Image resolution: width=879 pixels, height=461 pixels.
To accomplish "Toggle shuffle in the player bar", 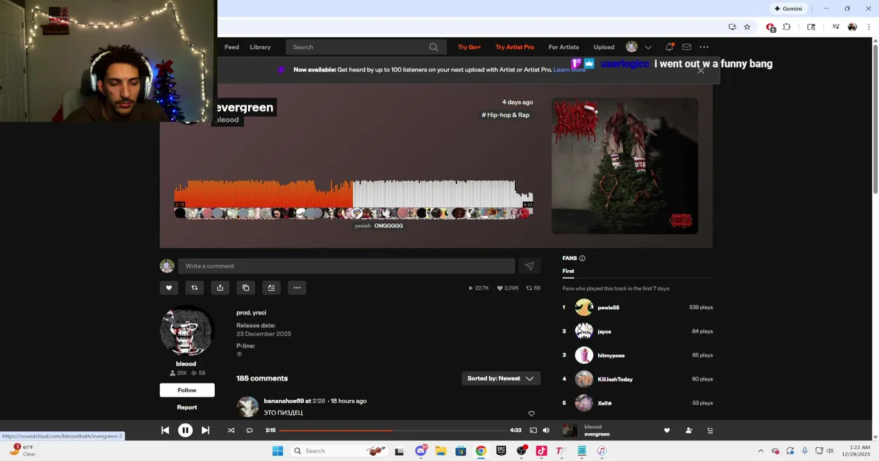I will tap(231, 430).
